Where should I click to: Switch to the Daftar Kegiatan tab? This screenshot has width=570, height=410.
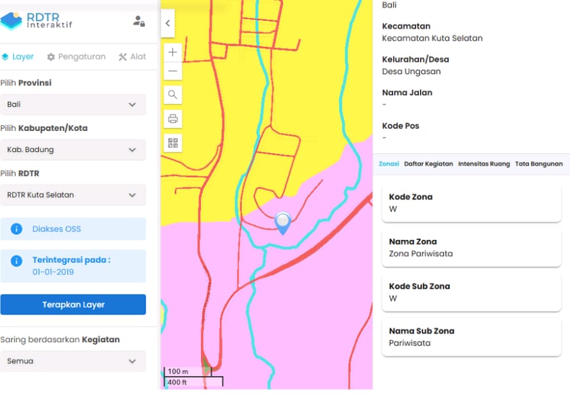coord(428,164)
